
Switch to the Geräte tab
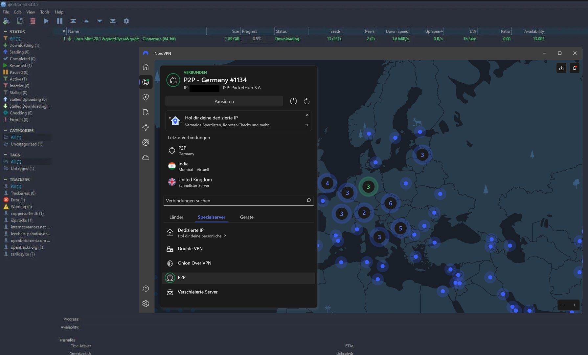[247, 217]
